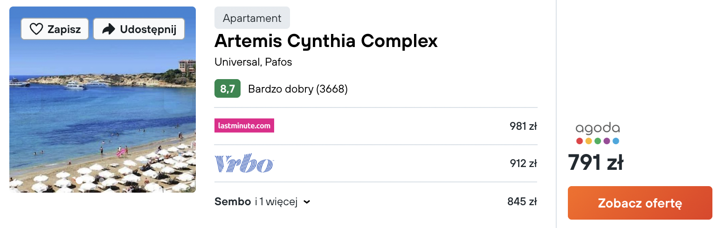Click the 791 zł agoda best price
The image size is (718, 228).
595,162
